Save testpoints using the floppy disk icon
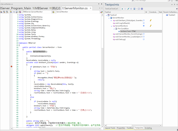178x131 pixels. [x=139, y=9]
